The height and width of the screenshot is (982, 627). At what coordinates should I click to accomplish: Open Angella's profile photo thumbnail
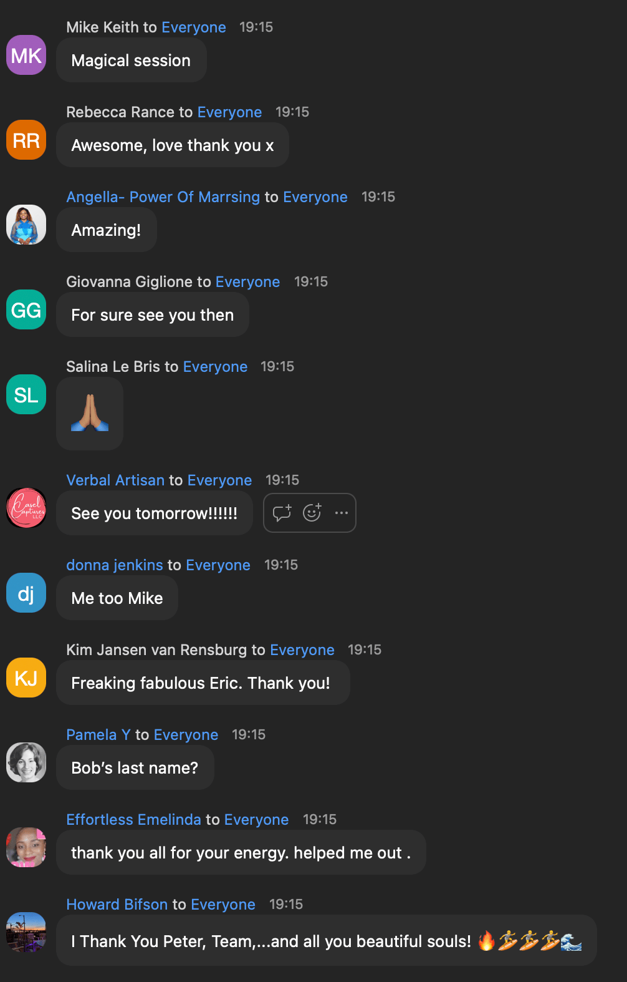pos(26,225)
